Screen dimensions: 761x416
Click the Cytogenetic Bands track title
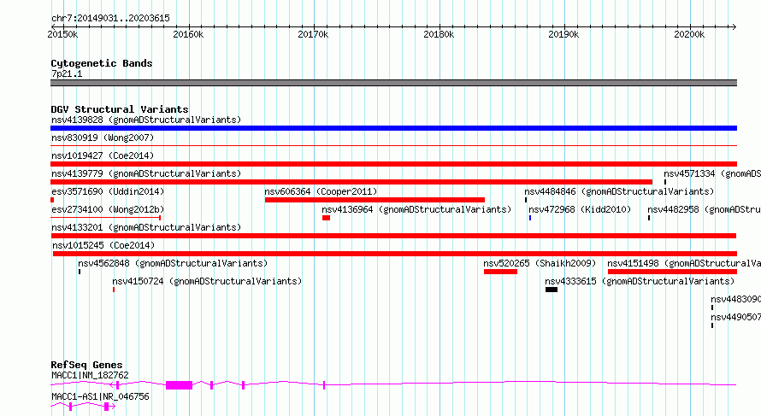click(102, 63)
